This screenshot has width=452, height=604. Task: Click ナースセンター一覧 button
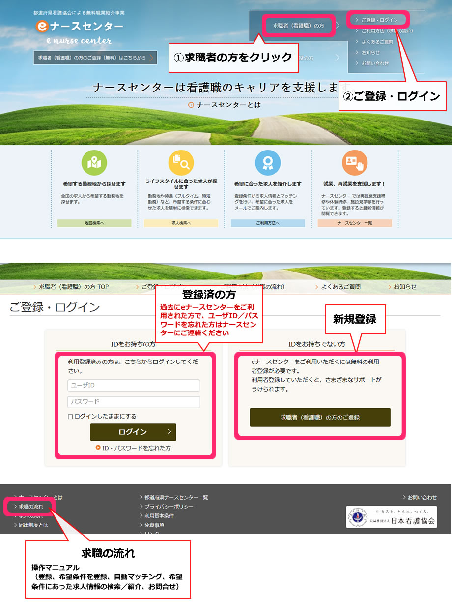(355, 223)
